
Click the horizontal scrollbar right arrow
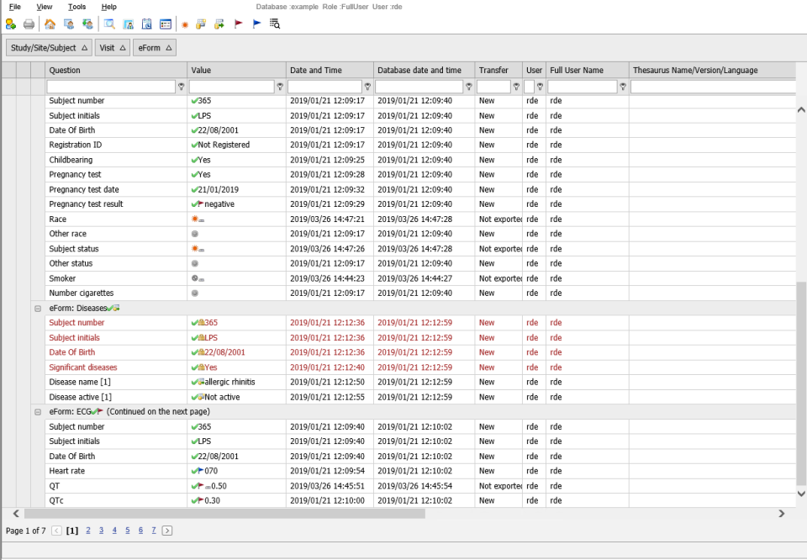pos(782,513)
